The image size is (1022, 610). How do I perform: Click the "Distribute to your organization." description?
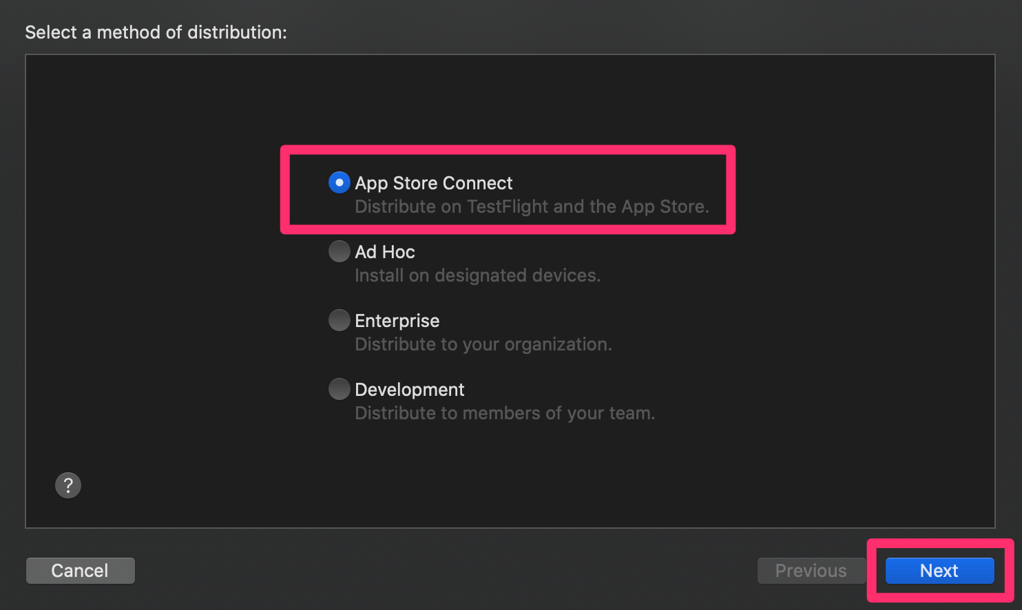[483, 344]
